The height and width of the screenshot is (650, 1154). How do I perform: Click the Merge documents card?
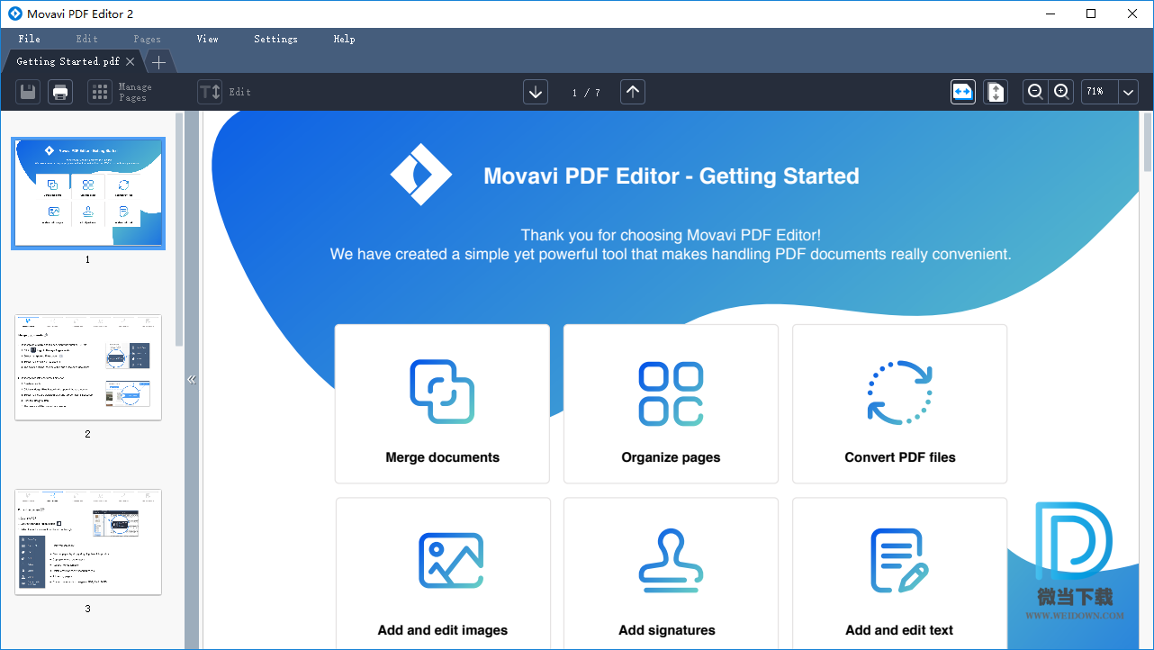tap(442, 403)
